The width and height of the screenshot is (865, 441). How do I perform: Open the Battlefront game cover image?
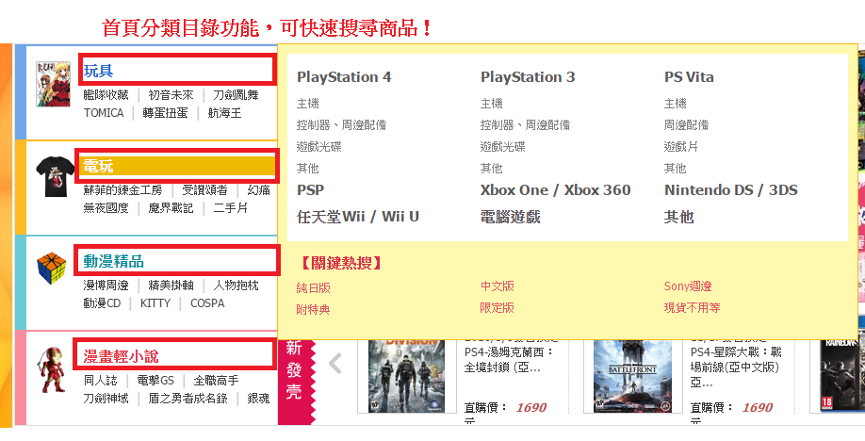tap(633, 376)
